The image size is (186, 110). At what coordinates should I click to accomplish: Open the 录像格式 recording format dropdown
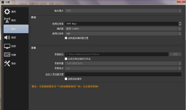click(x=123, y=68)
